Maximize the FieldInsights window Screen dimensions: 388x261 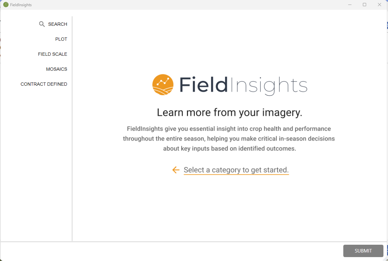(x=365, y=5)
